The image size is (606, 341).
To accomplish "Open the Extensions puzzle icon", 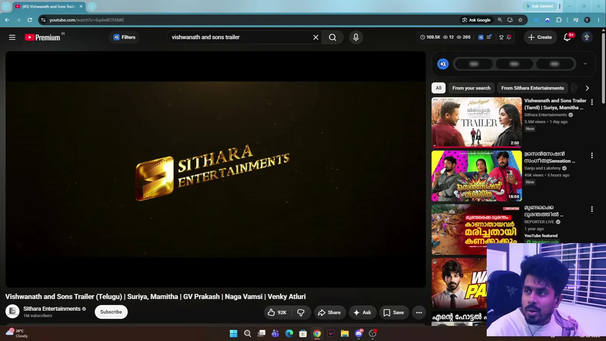I will (x=559, y=20).
